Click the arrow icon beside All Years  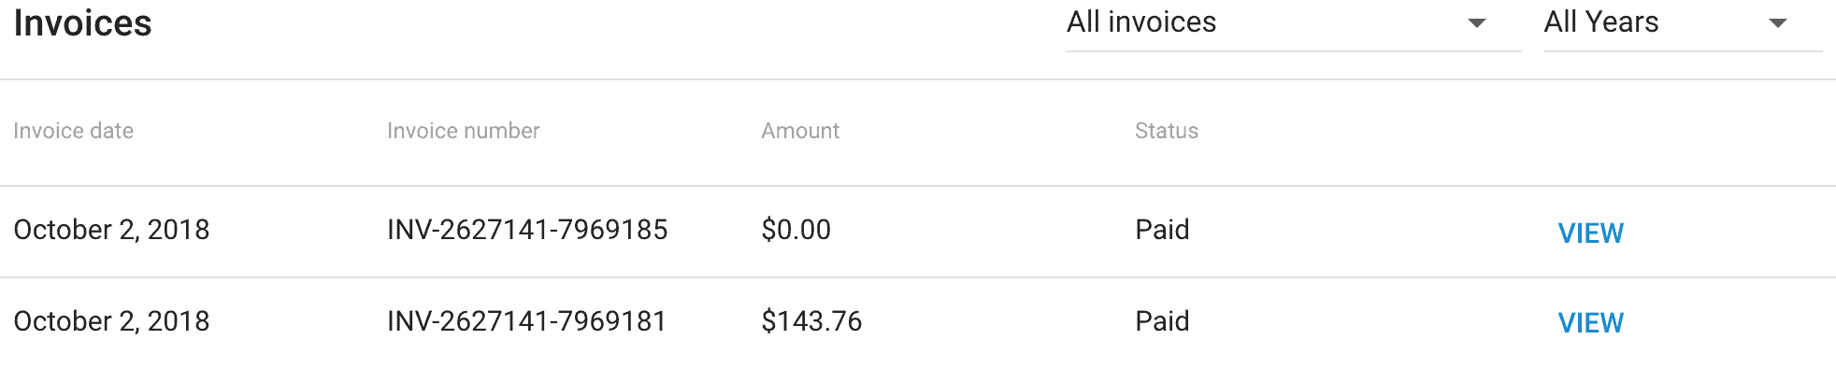[x=1778, y=23]
